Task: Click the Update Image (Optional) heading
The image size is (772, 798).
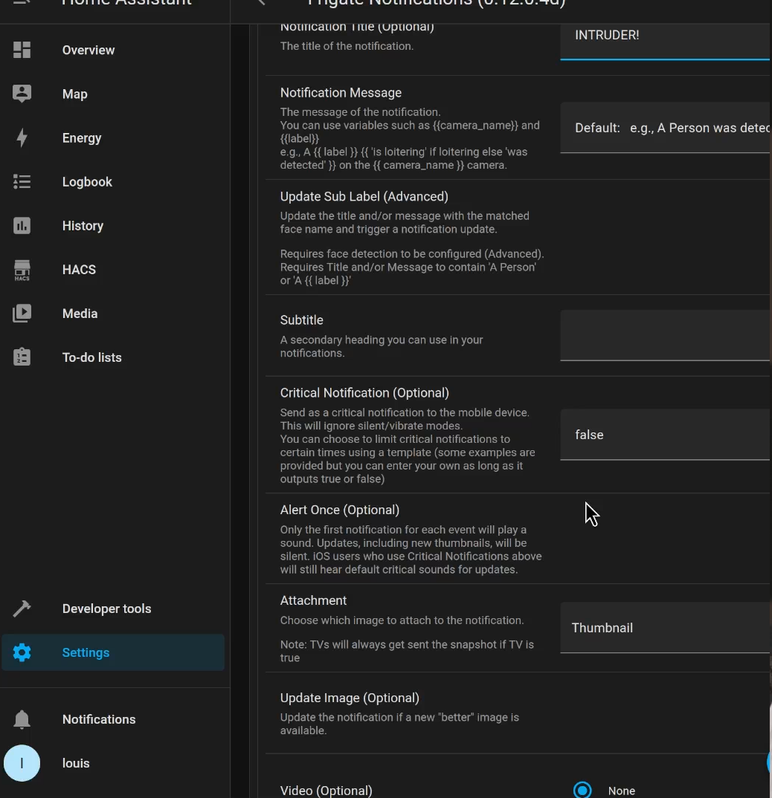Action: (x=350, y=698)
